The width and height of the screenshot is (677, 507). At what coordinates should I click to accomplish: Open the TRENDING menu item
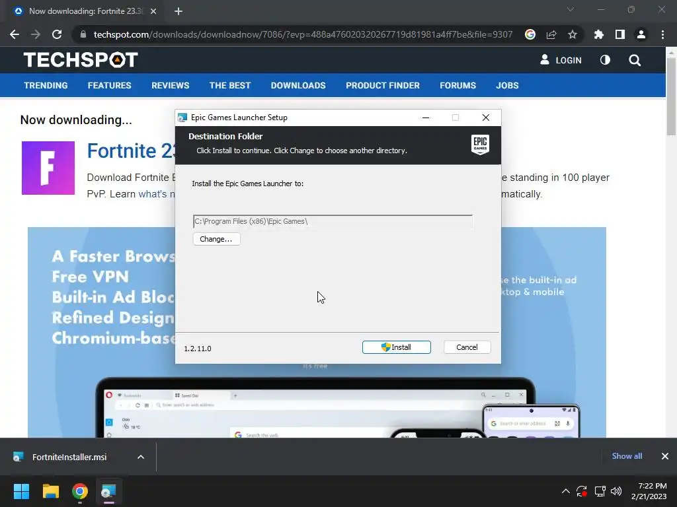(x=46, y=85)
